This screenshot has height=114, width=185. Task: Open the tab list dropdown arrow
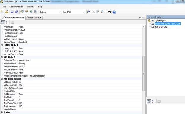point(140,18)
